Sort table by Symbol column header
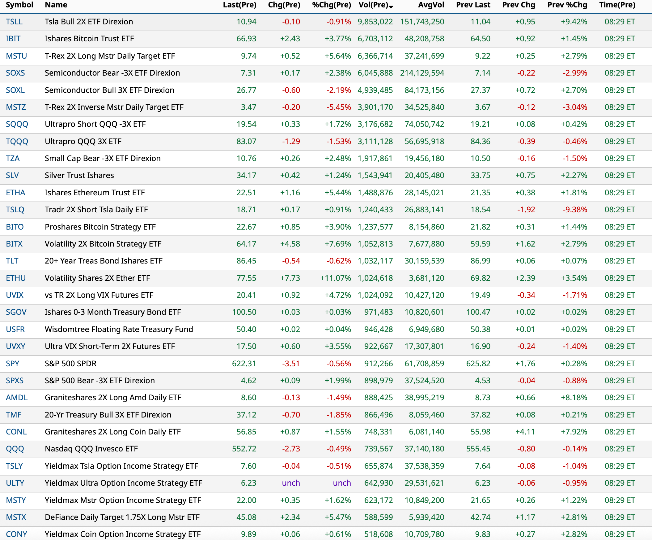652x540 pixels. pos(19,5)
